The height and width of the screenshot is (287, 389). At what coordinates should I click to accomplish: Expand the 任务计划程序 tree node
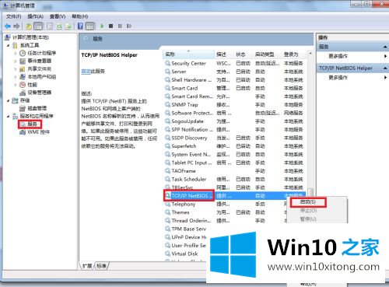pyautogui.click(x=16, y=53)
